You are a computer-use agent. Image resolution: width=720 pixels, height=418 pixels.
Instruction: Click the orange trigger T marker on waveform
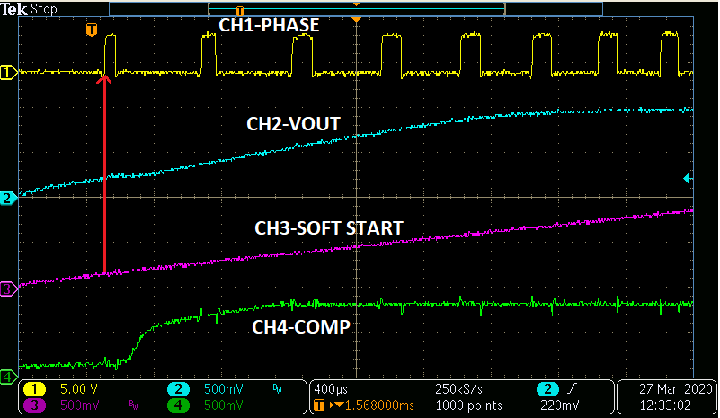92,31
